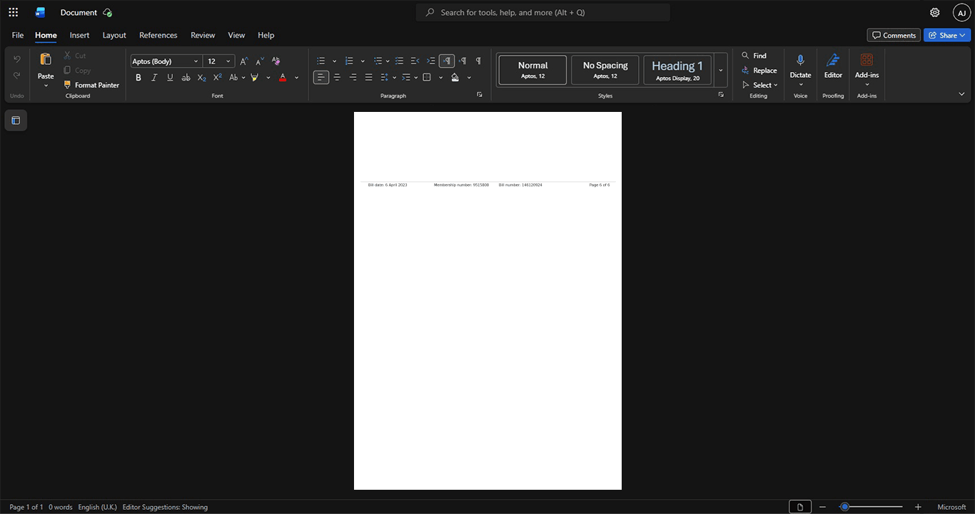Expand the Paste options arrow
Image resolution: width=975 pixels, height=514 pixels.
46,86
